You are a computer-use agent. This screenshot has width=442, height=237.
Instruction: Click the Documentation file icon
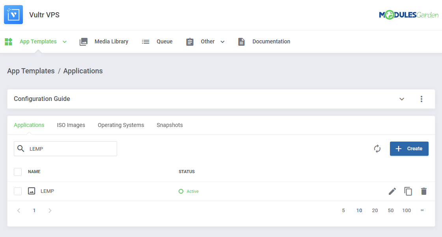tap(241, 42)
